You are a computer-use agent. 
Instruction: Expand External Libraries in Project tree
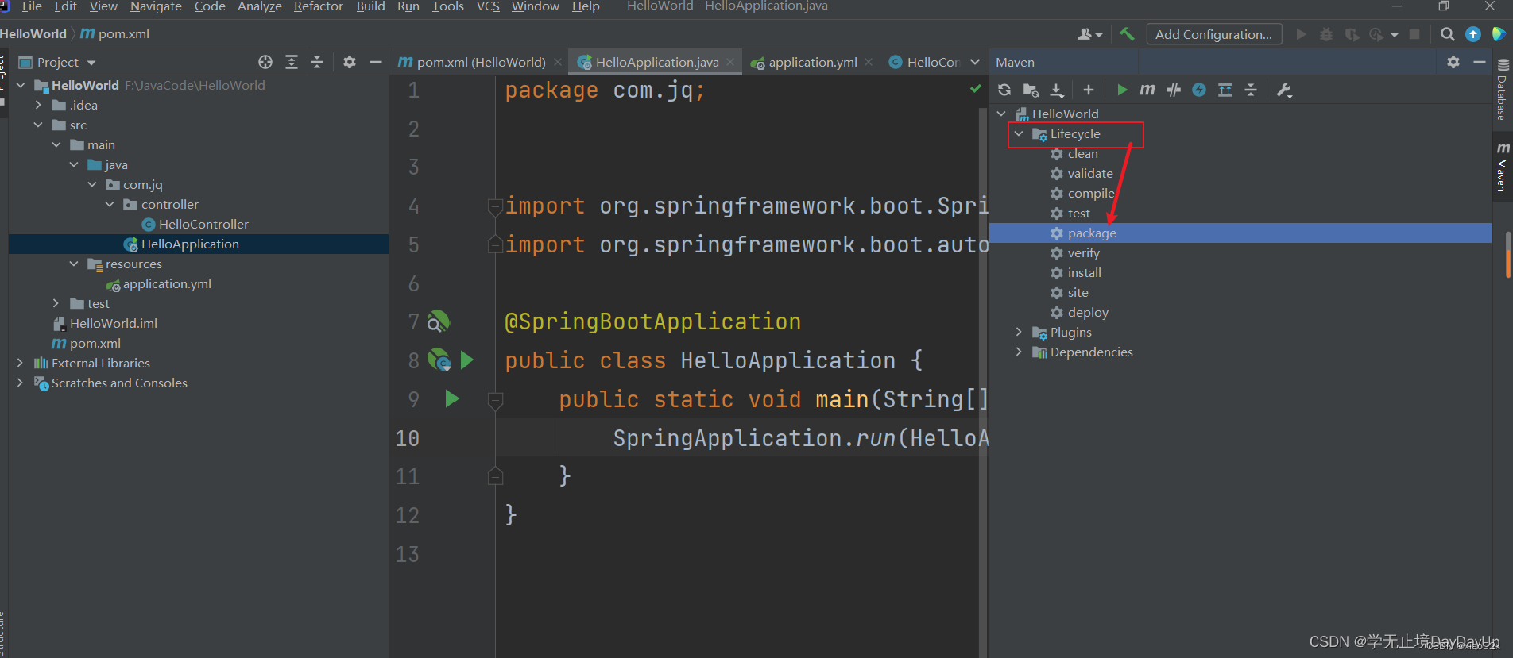tap(20, 363)
